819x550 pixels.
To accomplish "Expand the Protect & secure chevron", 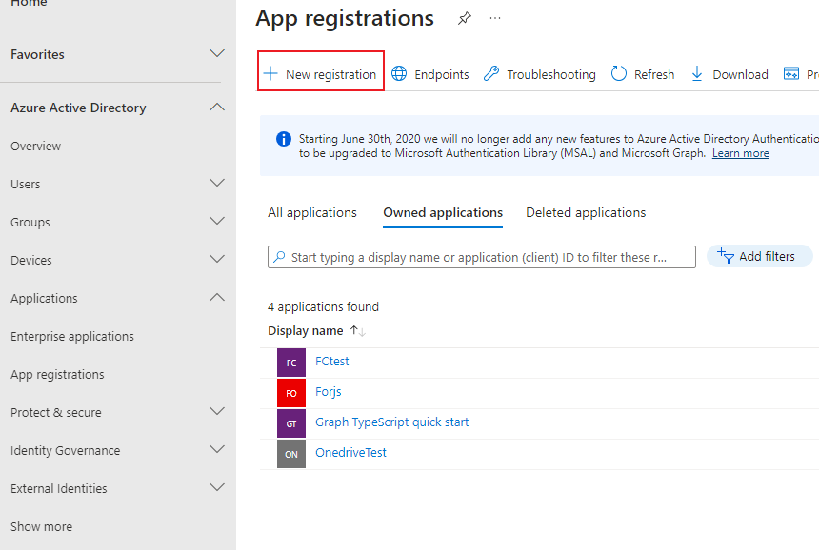I will pyautogui.click(x=217, y=411).
